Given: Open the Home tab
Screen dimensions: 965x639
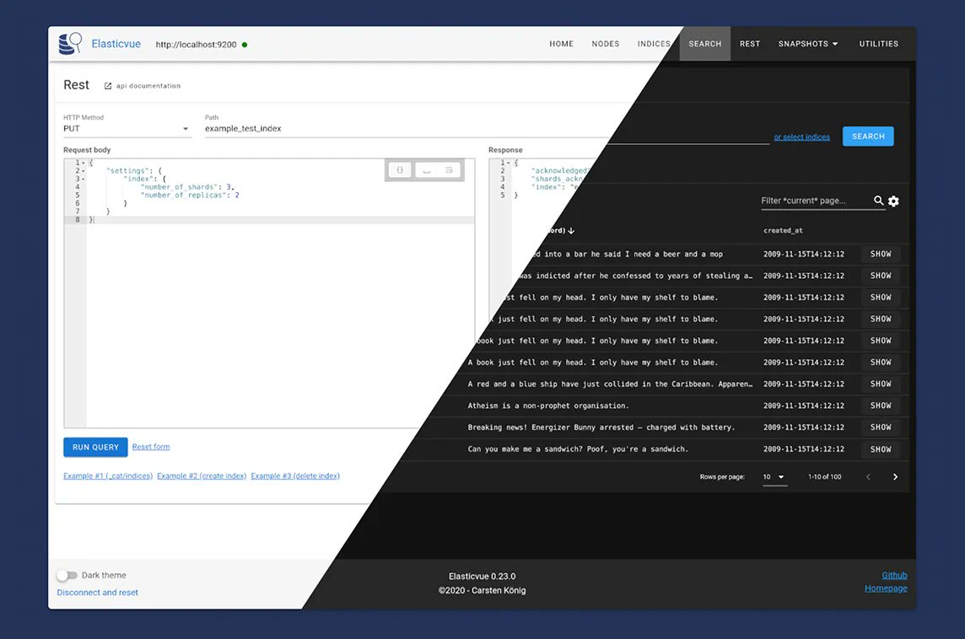Looking at the screenshot, I should (561, 44).
